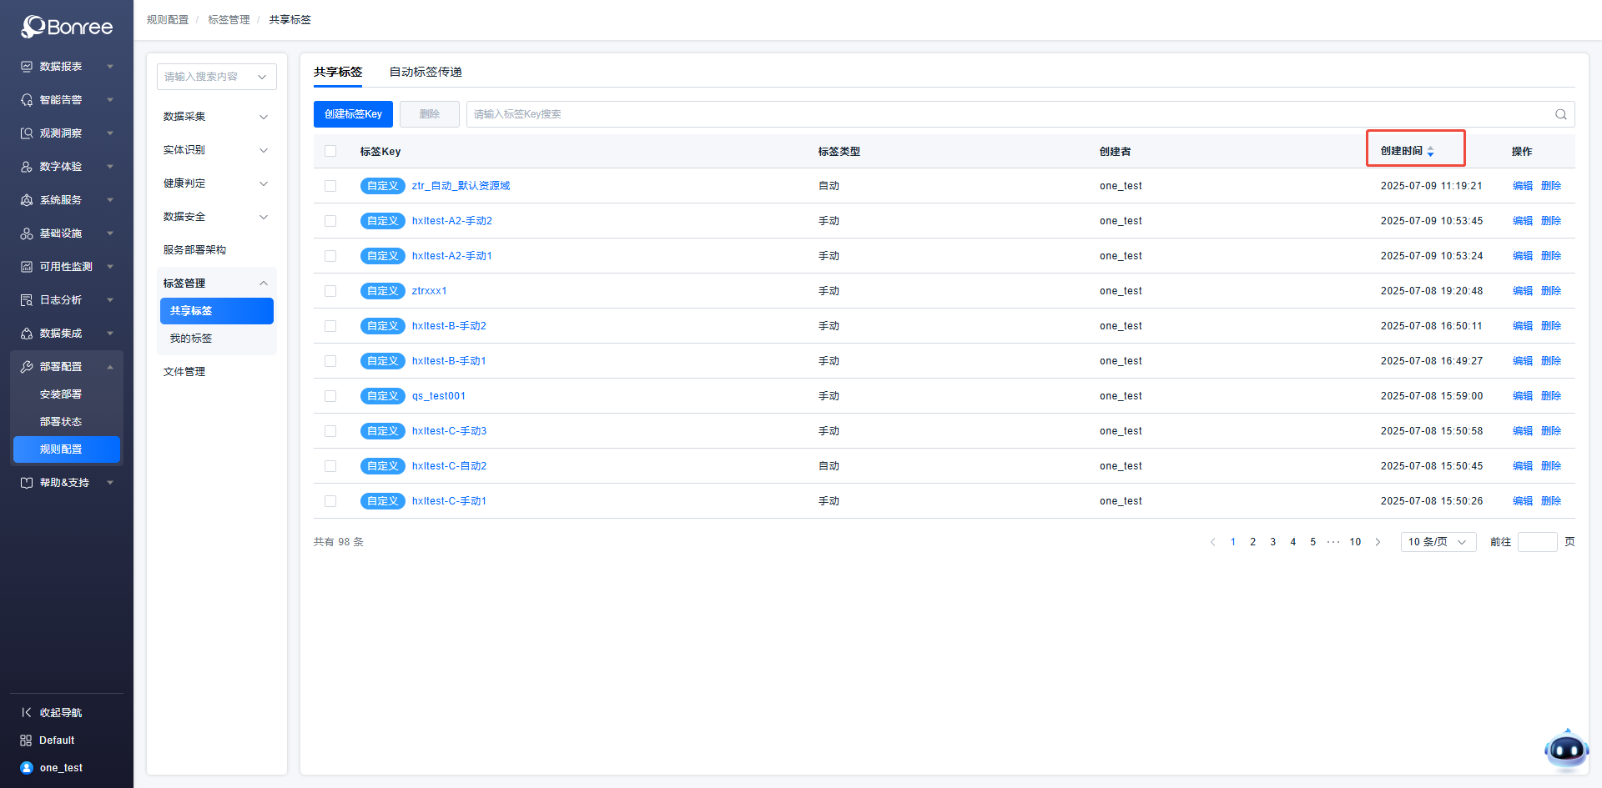
Task: Open the 10 条/页 page size dropdown
Action: [1438, 542]
